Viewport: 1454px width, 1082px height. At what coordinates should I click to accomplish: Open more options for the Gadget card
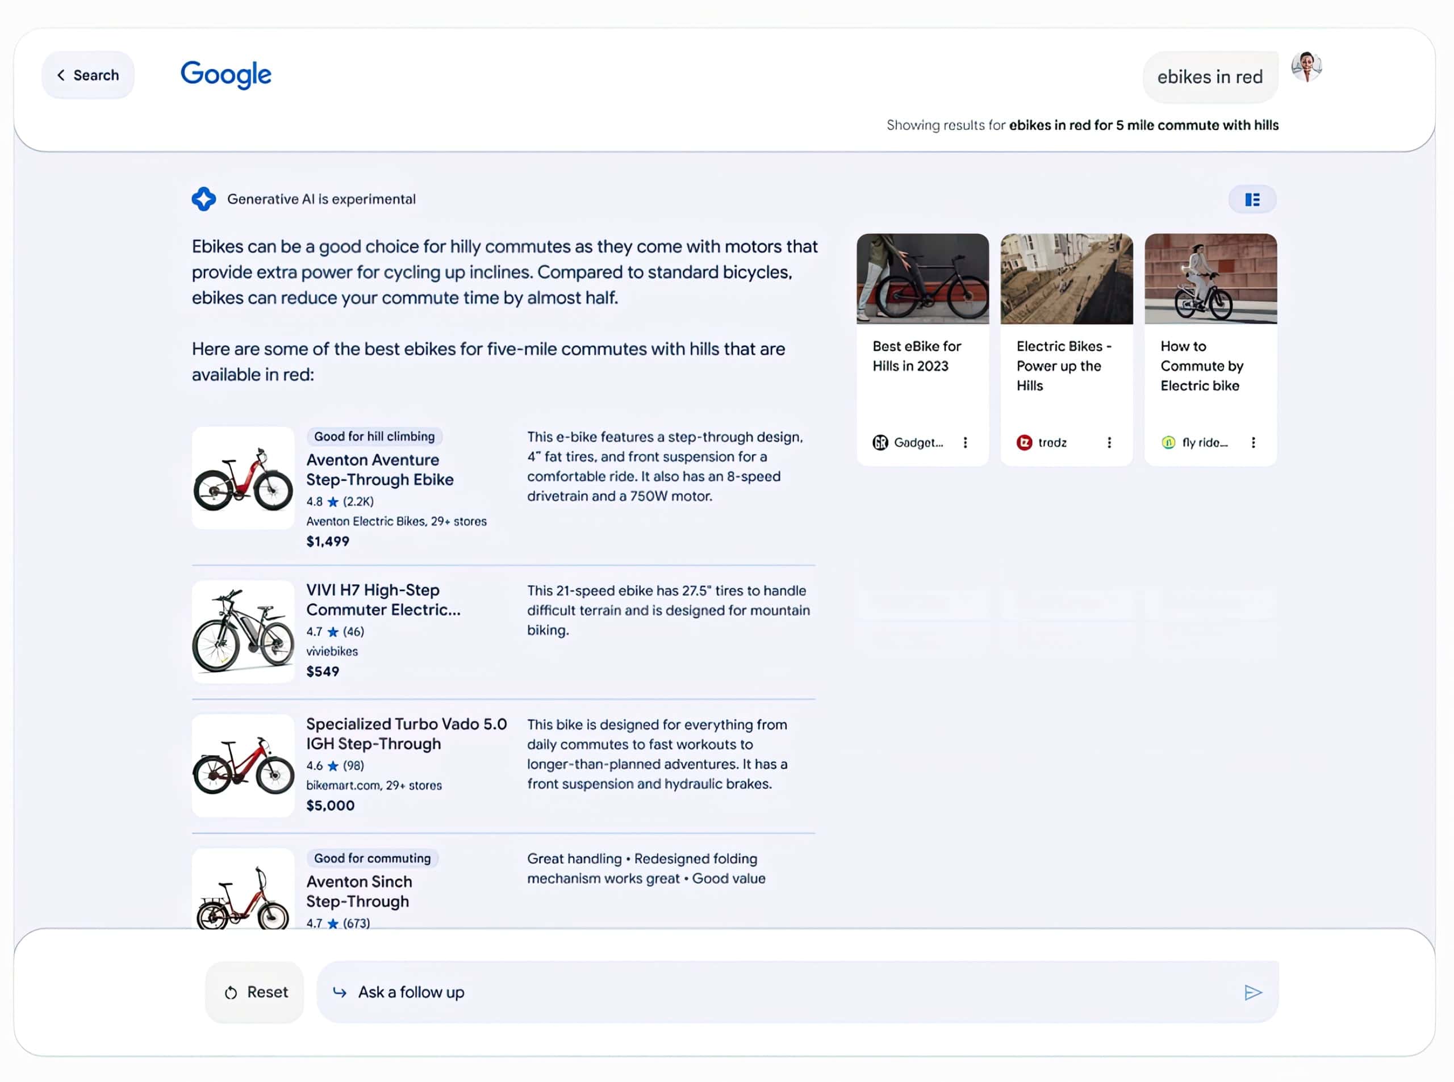point(964,443)
